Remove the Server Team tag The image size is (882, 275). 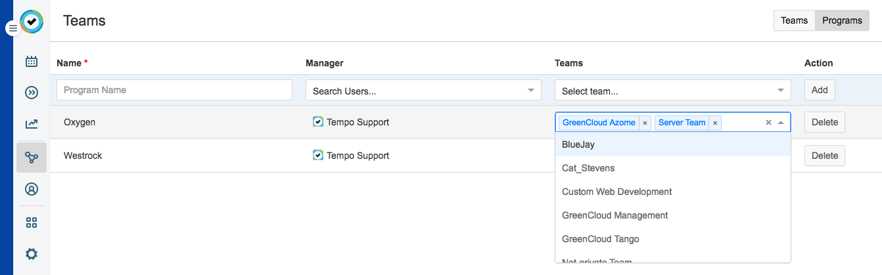[715, 123]
